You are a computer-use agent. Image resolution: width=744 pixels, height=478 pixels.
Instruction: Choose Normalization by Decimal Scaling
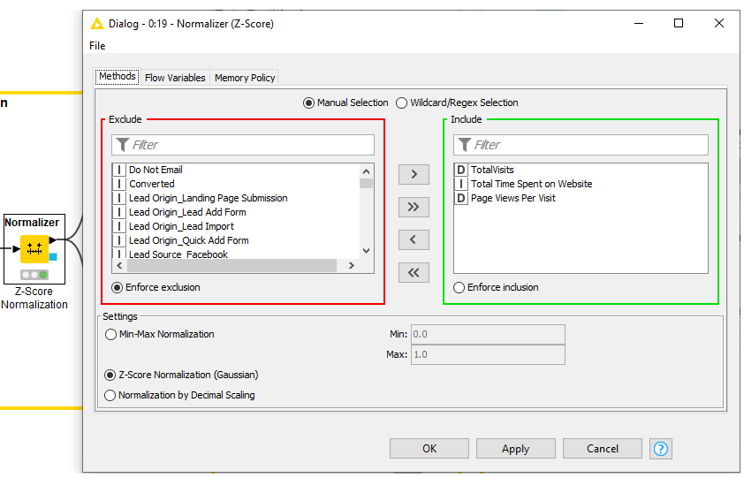[x=110, y=395]
